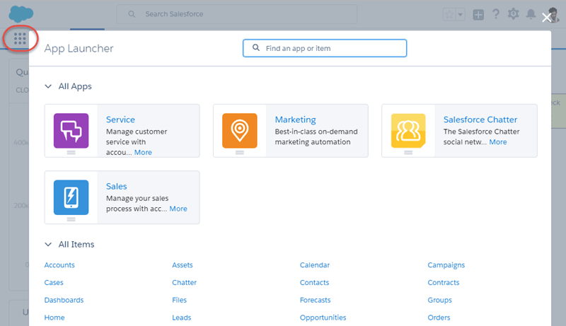Grab the drag handle under Marketing icon
This screenshot has width=566, height=326.
click(x=240, y=153)
